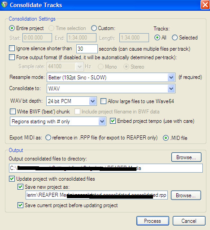
Task: Select export MIDI as reference in .RPP
Action: [x=48, y=138]
